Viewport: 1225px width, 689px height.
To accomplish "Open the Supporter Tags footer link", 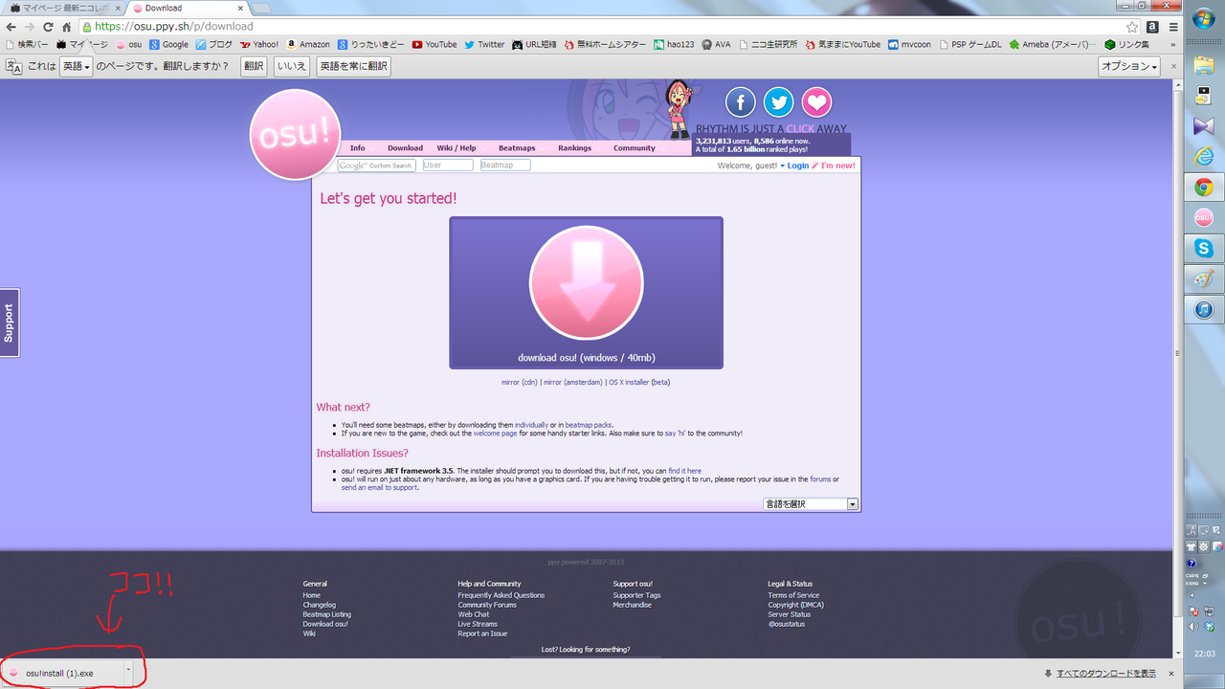I will click(636, 595).
